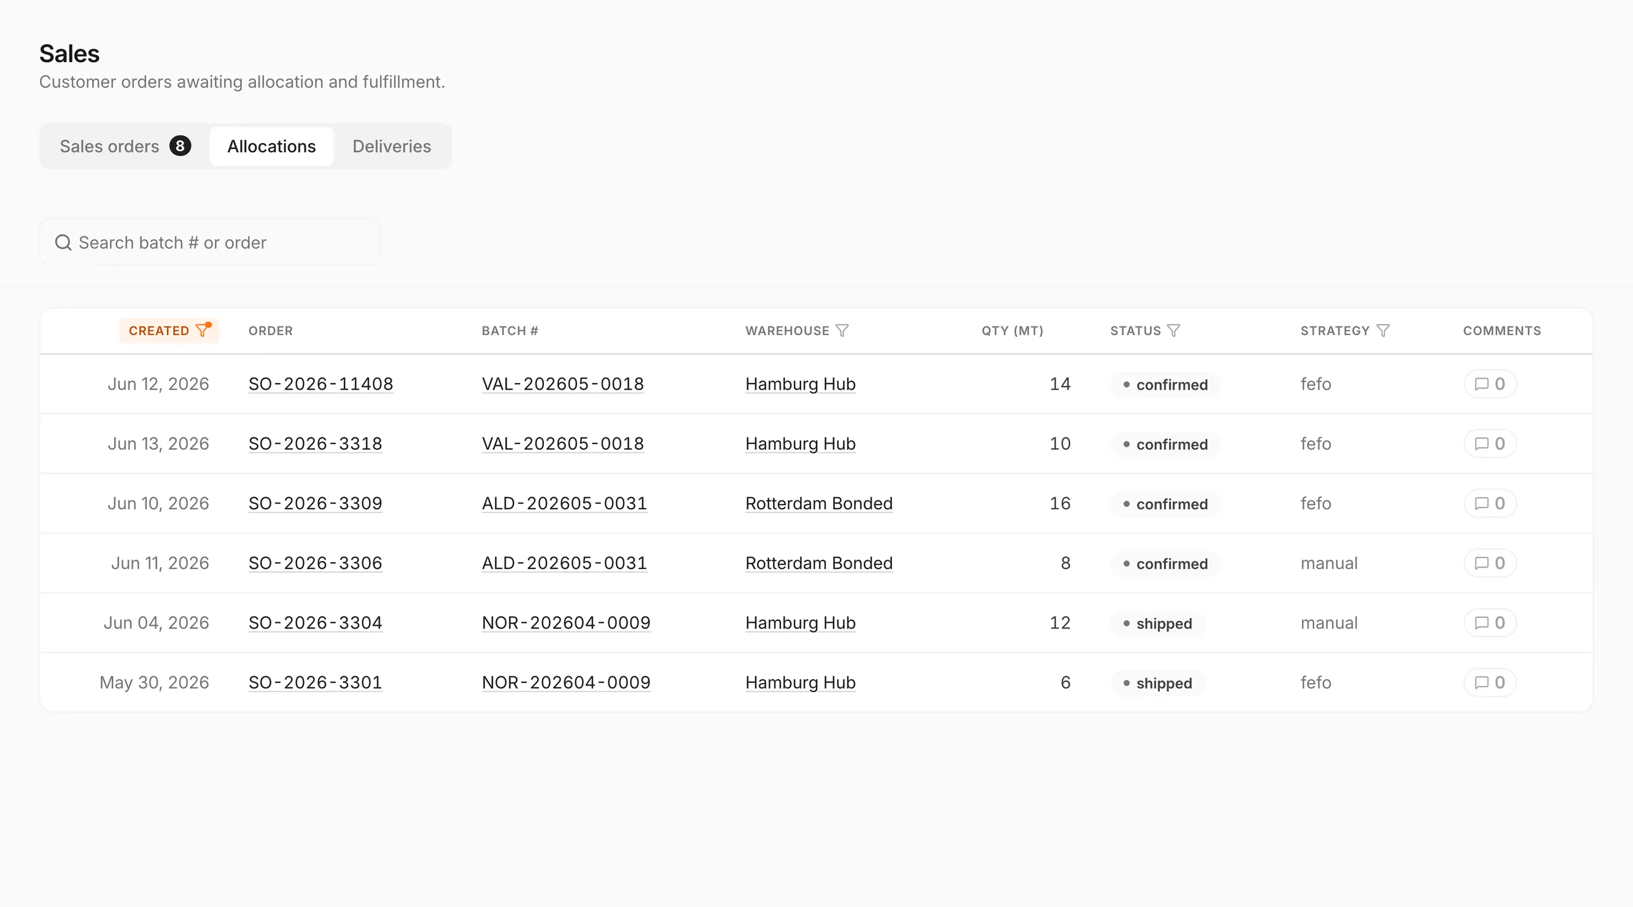Screen dimensions: 1633x907
Task: Open batch NOR-202604-0009 in the May 30 row
Action: pos(566,682)
